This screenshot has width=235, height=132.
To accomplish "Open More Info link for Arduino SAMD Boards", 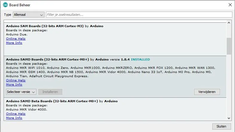I will click(x=14, y=84).
